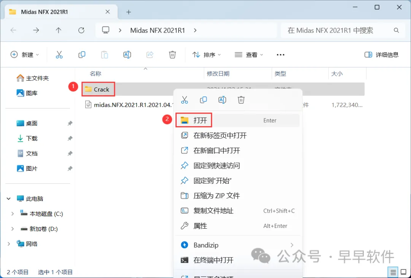Unpin 文档 using its pin icon
This screenshot has height=278, width=411.
click(x=70, y=153)
